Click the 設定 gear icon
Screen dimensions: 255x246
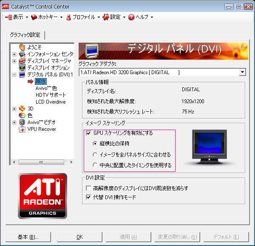tap(106, 17)
